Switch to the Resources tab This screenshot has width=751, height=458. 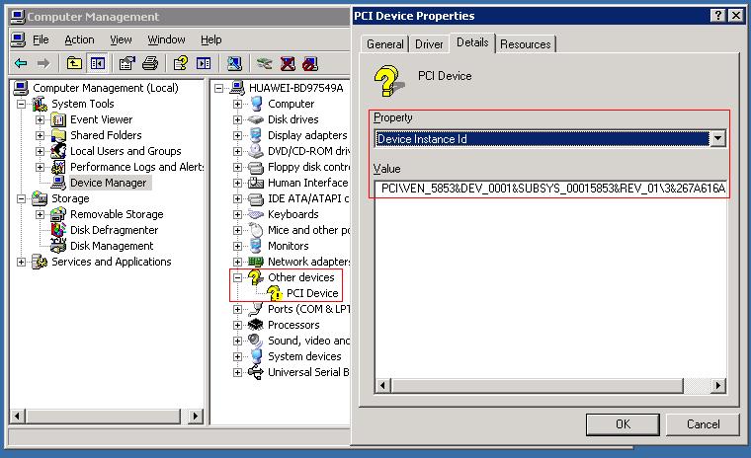pos(525,44)
